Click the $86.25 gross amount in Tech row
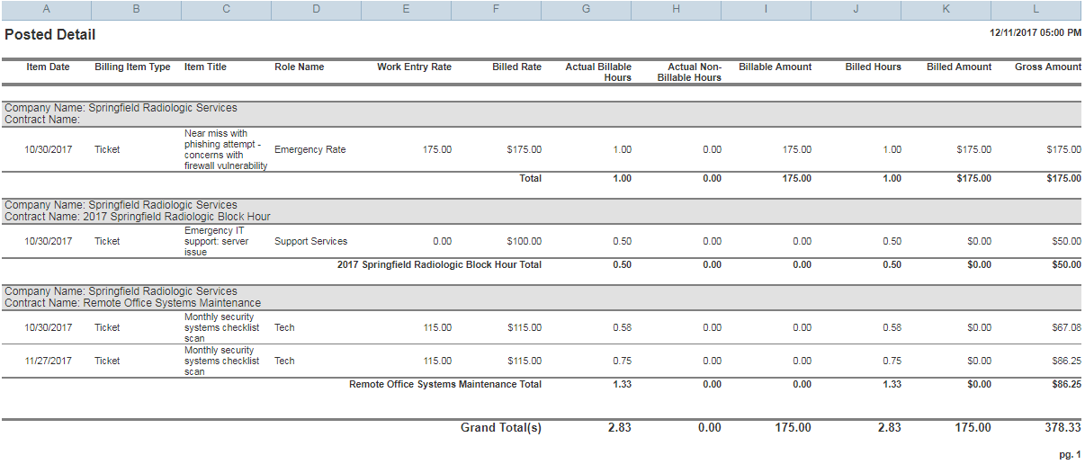The height and width of the screenshot is (473, 1085). point(1063,361)
